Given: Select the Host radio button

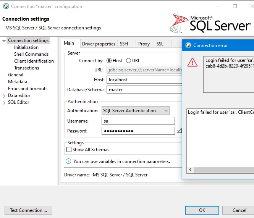Looking at the screenshot, I should (109, 61).
